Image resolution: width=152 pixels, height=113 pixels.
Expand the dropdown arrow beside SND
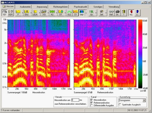86,13
